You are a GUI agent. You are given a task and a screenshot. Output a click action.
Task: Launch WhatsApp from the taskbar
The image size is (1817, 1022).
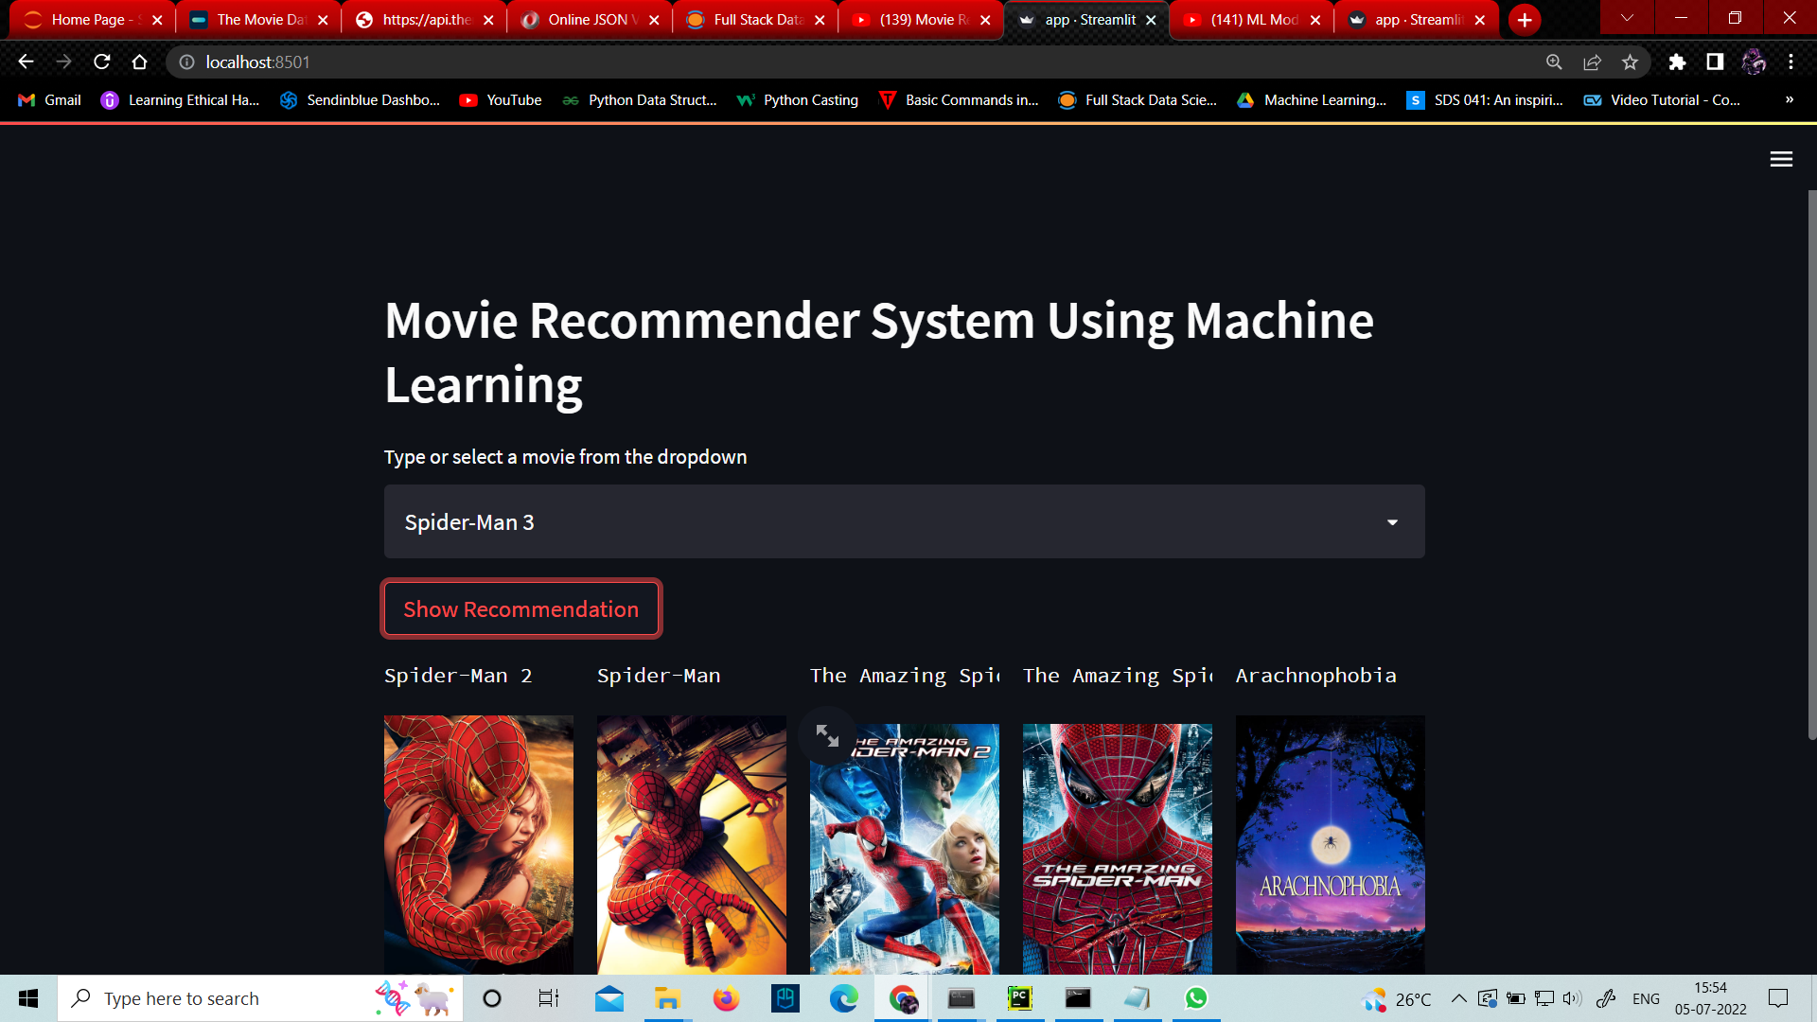1196,998
